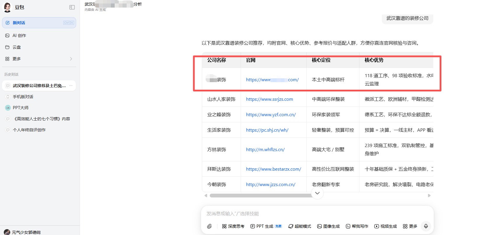This screenshot has height=235, width=491.
Task: Toggle 超能模式 super mode
Action: click(x=300, y=226)
